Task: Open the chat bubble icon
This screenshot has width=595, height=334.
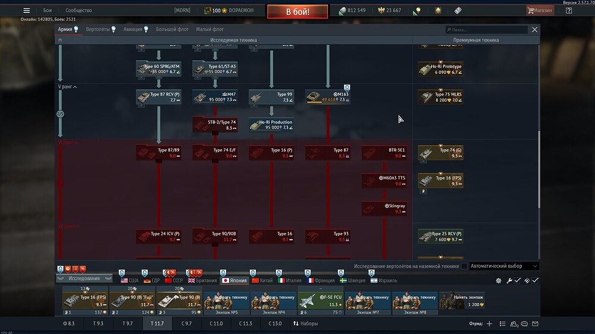Action: click(524, 324)
